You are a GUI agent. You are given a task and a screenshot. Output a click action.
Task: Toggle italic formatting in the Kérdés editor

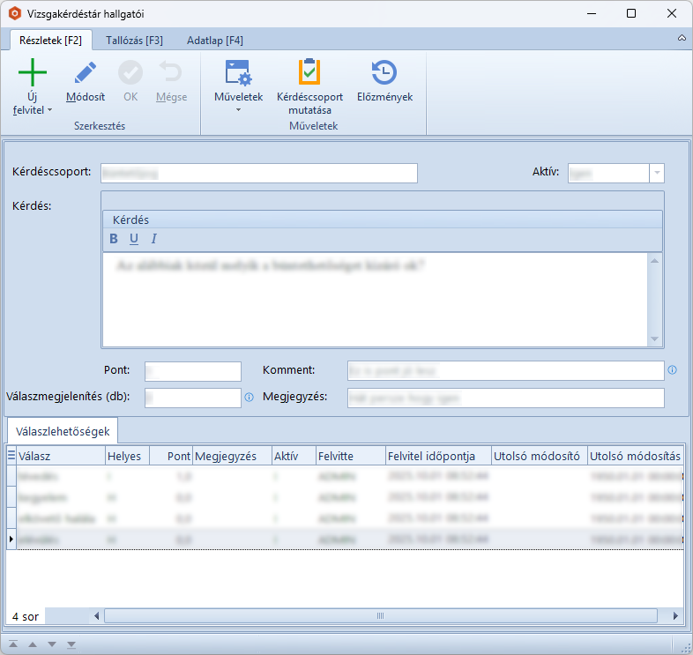click(x=153, y=239)
